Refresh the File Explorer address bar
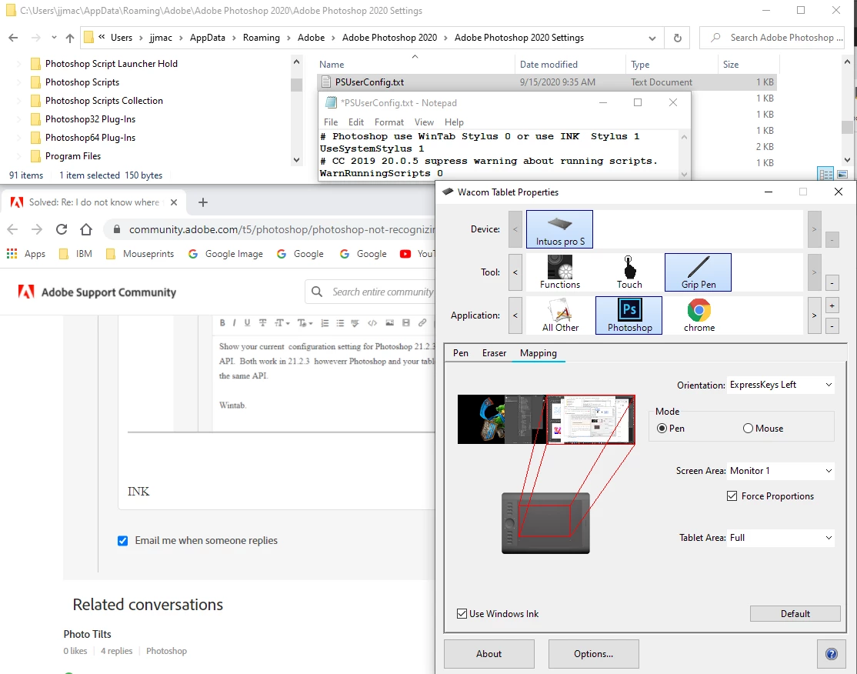Screen dimensions: 857x674 coord(677,38)
